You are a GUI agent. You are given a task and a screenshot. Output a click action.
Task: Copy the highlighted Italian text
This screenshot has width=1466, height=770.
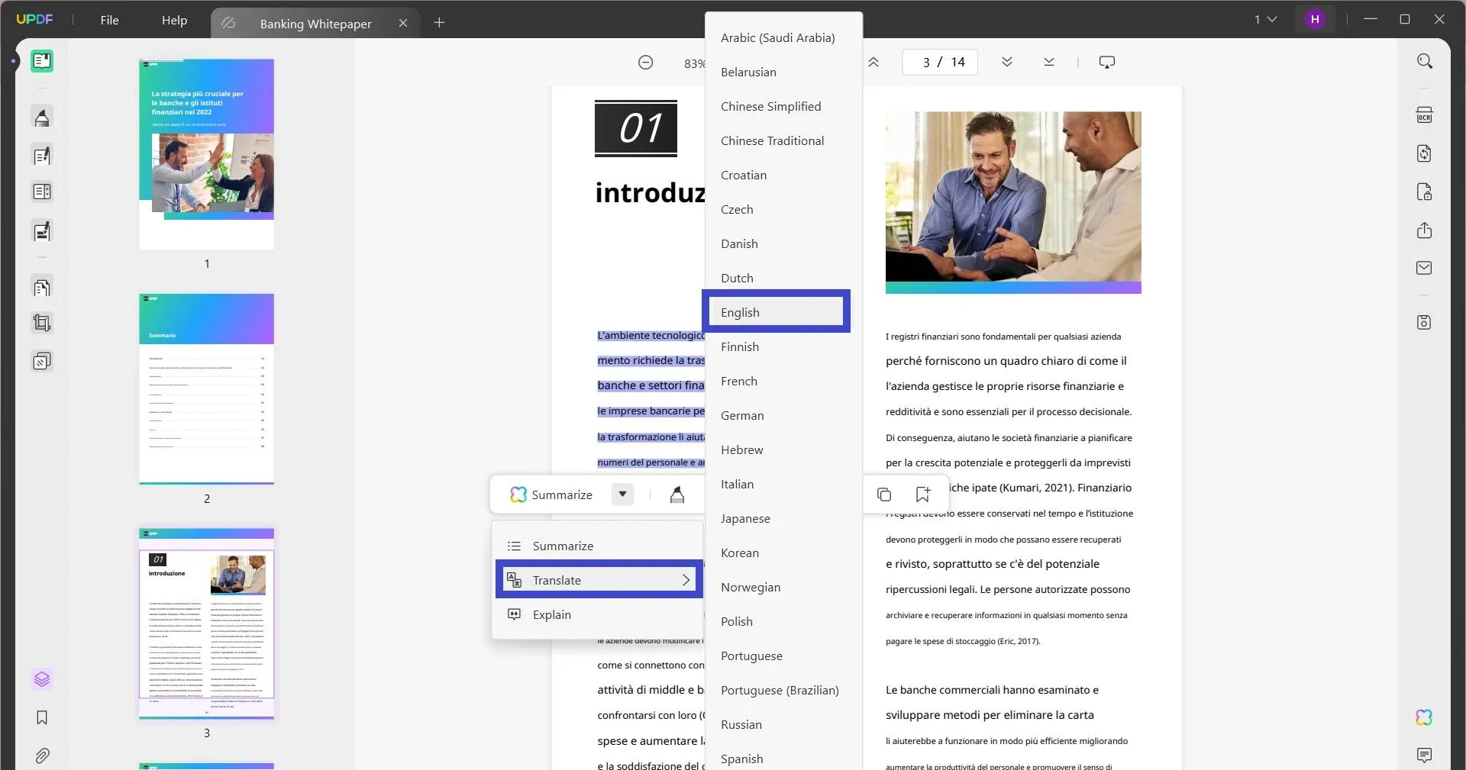tap(883, 494)
